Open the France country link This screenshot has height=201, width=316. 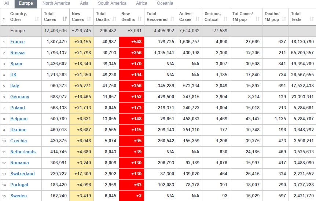pyautogui.click(x=17, y=42)
